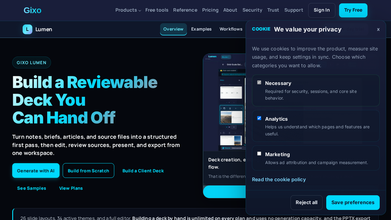The image size is (391, 220).
Task: Open the About page
Action: pyautogui.click(x=230, y=10)
